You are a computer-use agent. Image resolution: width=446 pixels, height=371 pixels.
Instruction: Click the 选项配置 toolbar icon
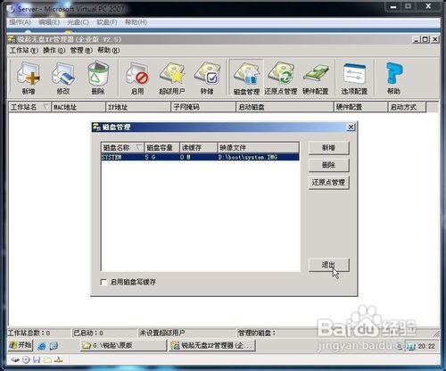click(x=354, y=78)
